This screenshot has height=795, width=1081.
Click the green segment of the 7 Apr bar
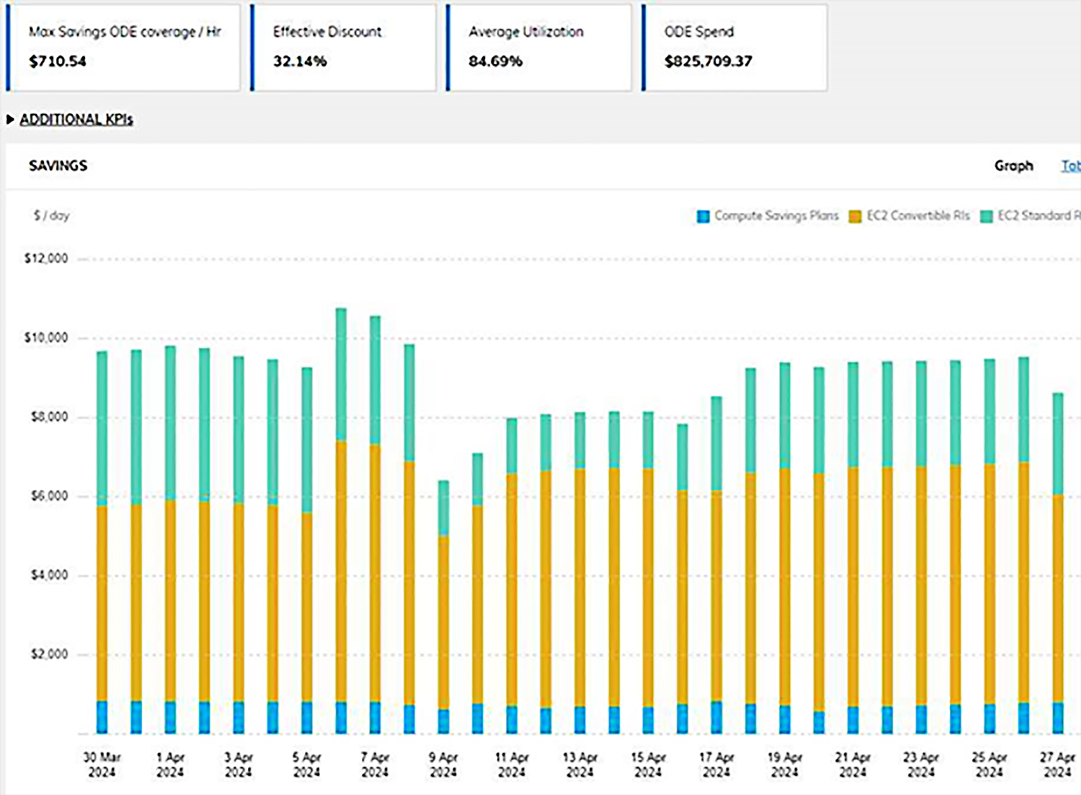pos(375,378)
